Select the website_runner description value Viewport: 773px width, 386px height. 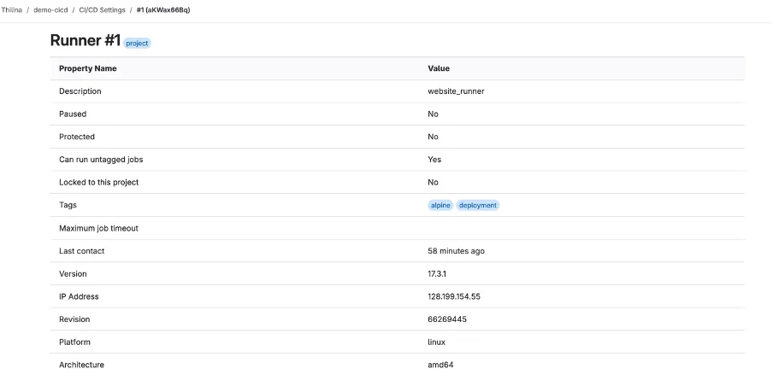click(456, 91)
